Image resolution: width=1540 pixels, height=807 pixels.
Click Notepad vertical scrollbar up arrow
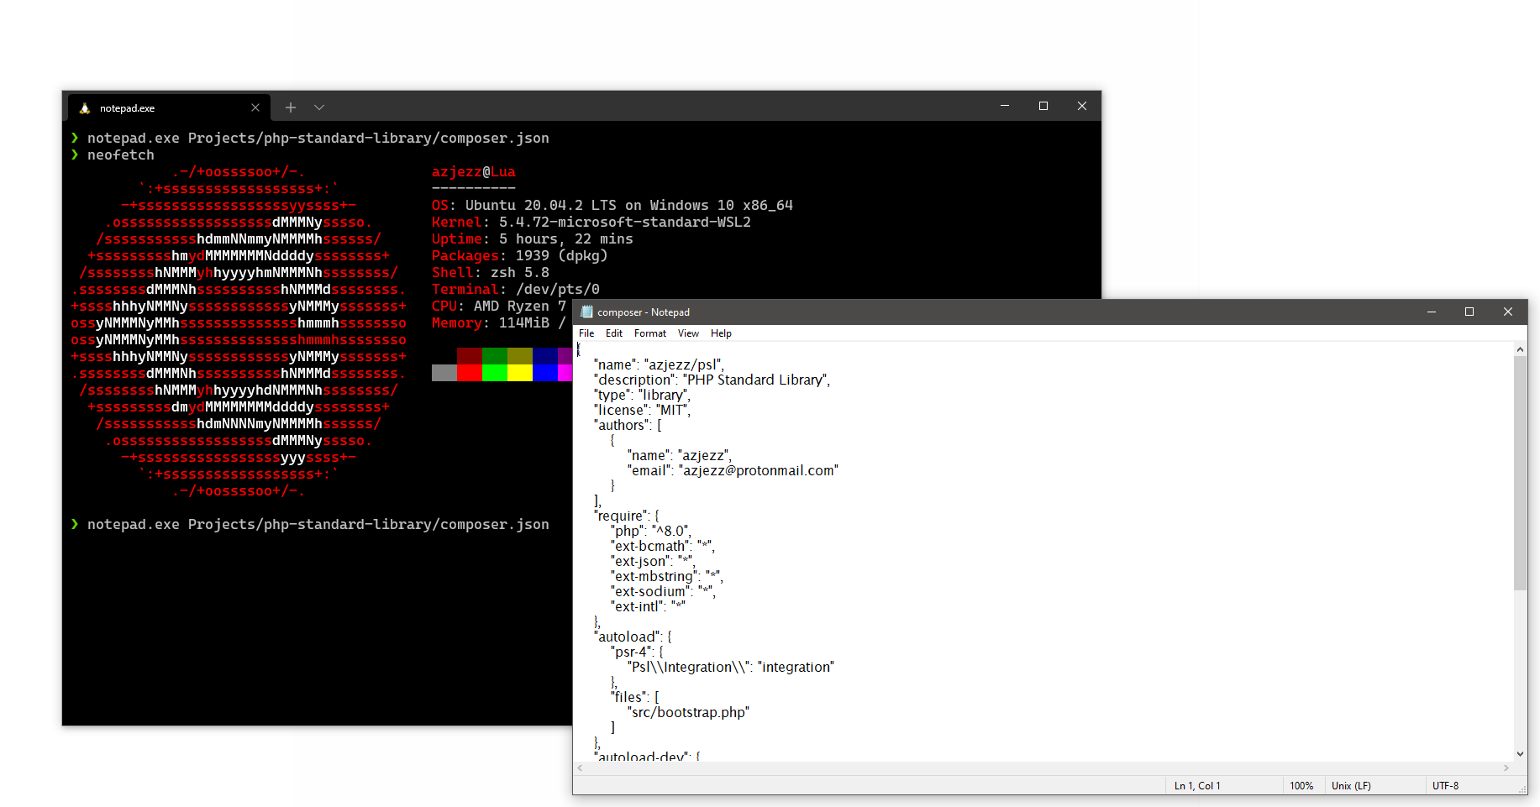pos(1520,349)
